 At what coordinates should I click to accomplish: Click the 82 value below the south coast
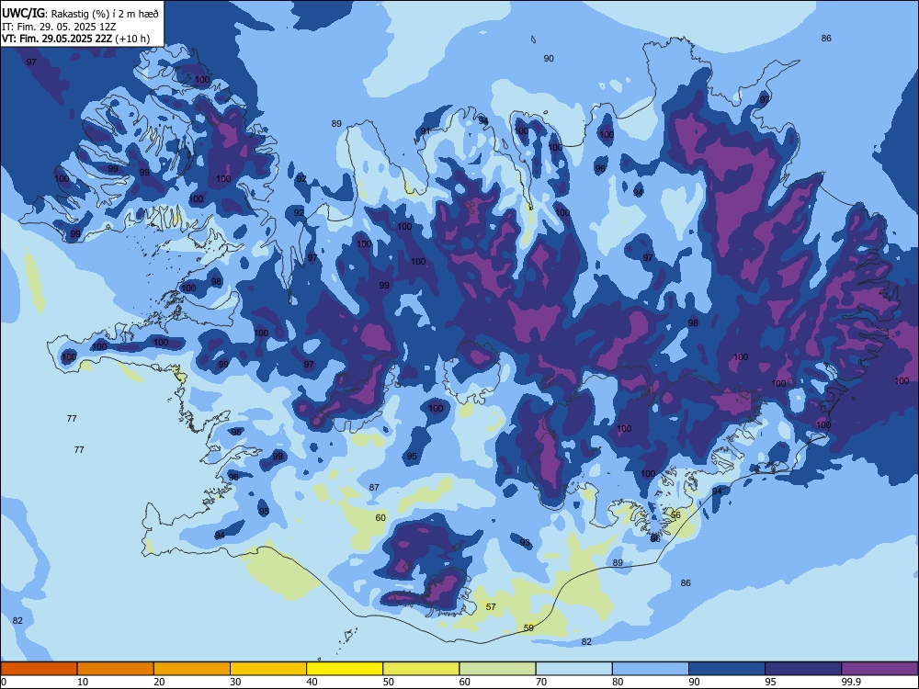point(586,641)
